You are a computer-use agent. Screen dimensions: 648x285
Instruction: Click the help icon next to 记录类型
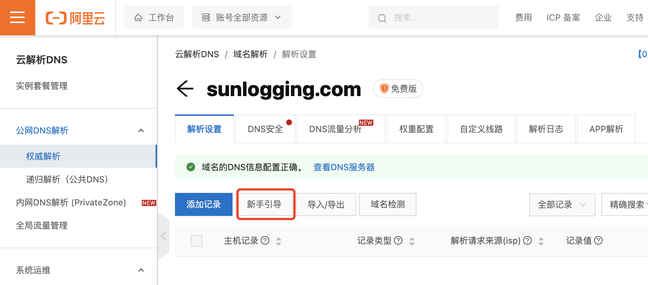pos(398,240)
